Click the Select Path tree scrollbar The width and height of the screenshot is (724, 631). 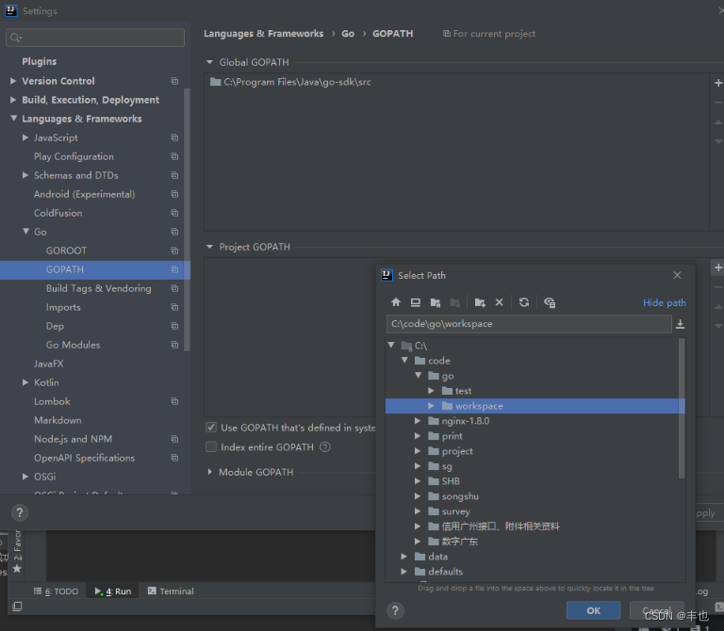[682, 408]
